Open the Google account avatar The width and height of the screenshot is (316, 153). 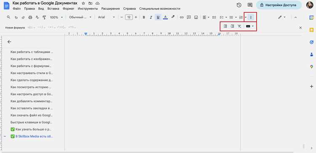point(310,5)
